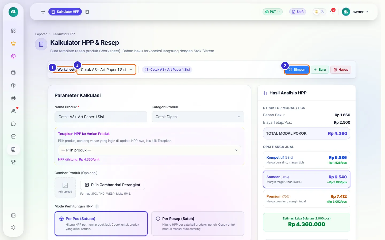The width and height of the screenshot is (385, 240).
Task: Click the location pin icon in top bar
Action: 43,12
